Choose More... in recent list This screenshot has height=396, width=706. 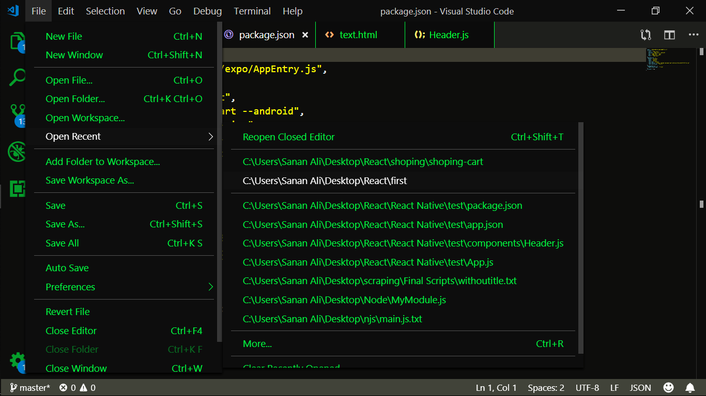coord(403,344)
